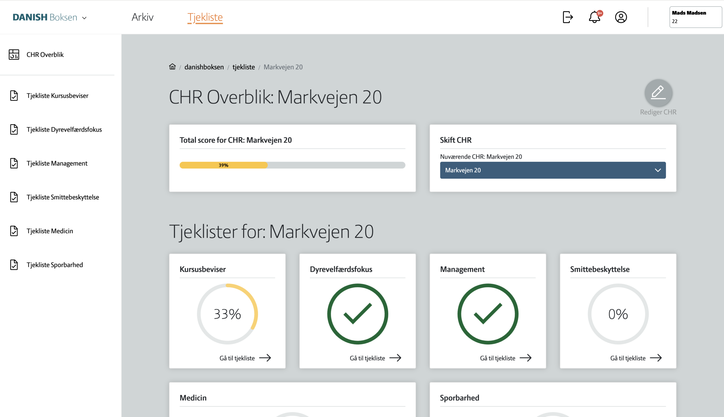The width and height of the screenshot is (724, 417).
Task: Click the arrow icon on Management card
Action: (x=525, y=358)
